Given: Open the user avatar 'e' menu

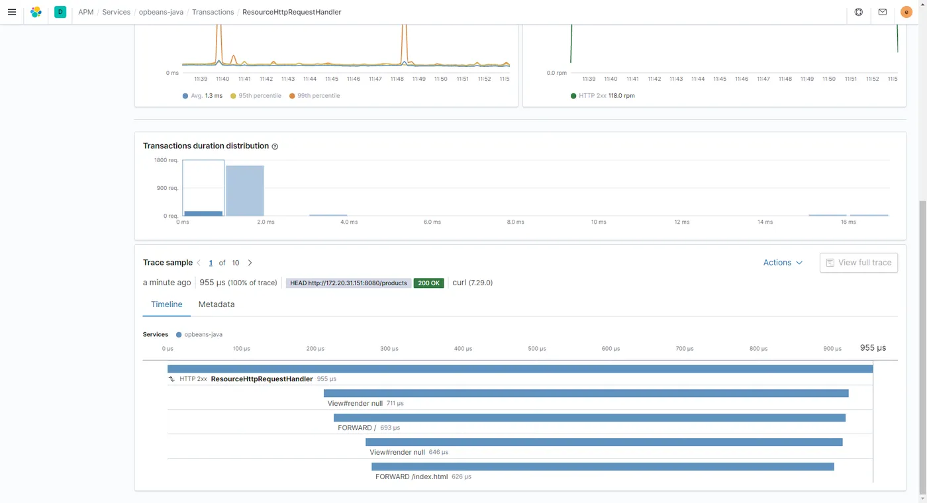Looking at the screenshot, I should coord(906,12).
